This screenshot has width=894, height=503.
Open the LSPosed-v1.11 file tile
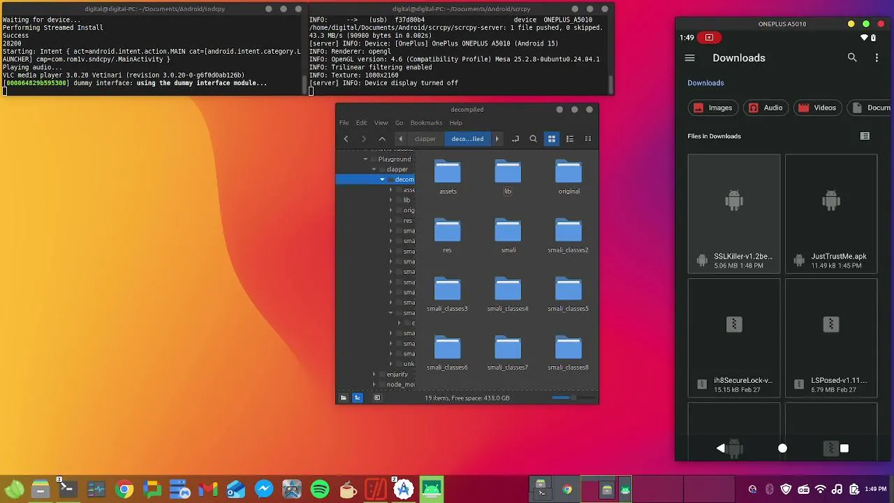click(831, 338)
